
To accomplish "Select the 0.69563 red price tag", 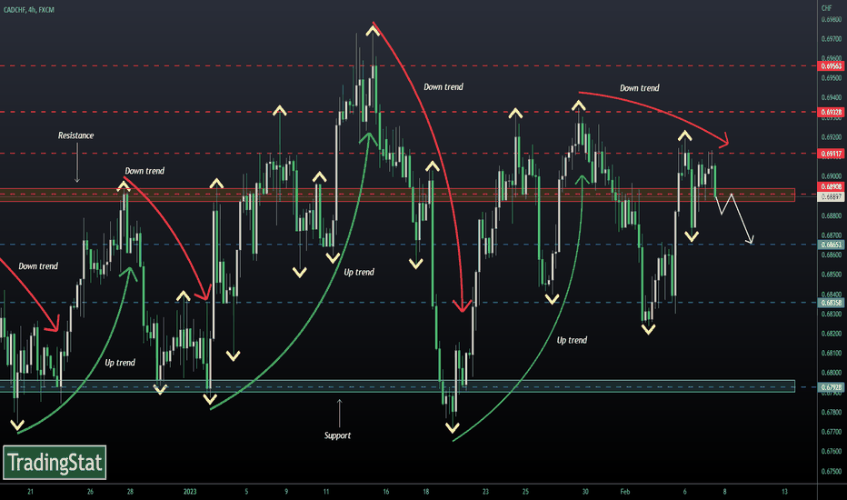I will (x=832, y=66).
